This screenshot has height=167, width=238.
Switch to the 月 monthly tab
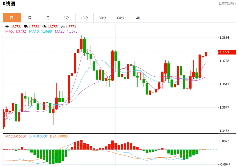pyautogui.click(x=48, y=18)
